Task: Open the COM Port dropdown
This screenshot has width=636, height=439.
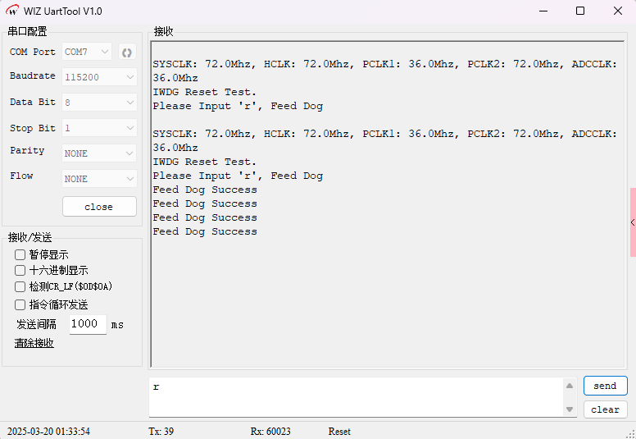Action: tap(87, 52)
